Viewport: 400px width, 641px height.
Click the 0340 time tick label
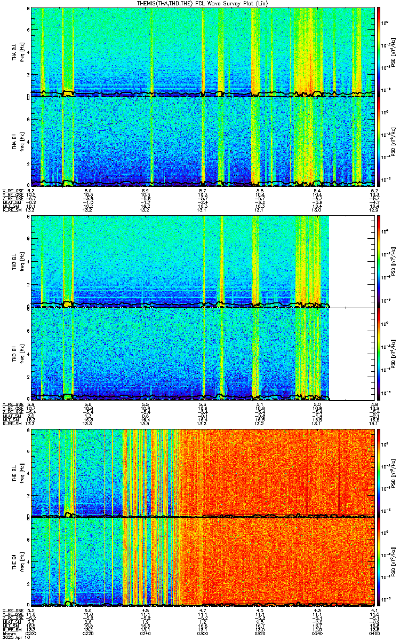pos(318,633)
